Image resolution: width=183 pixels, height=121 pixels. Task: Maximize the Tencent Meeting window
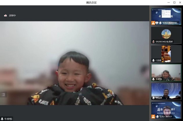pos(174,2)
